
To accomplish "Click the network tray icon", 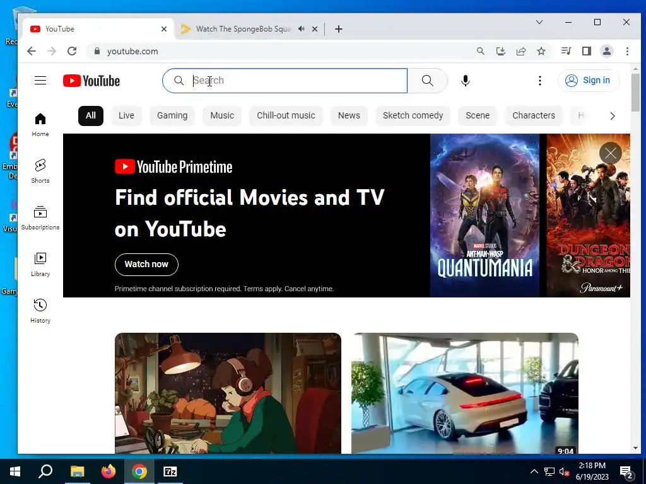I will click(x=549, y=471).
